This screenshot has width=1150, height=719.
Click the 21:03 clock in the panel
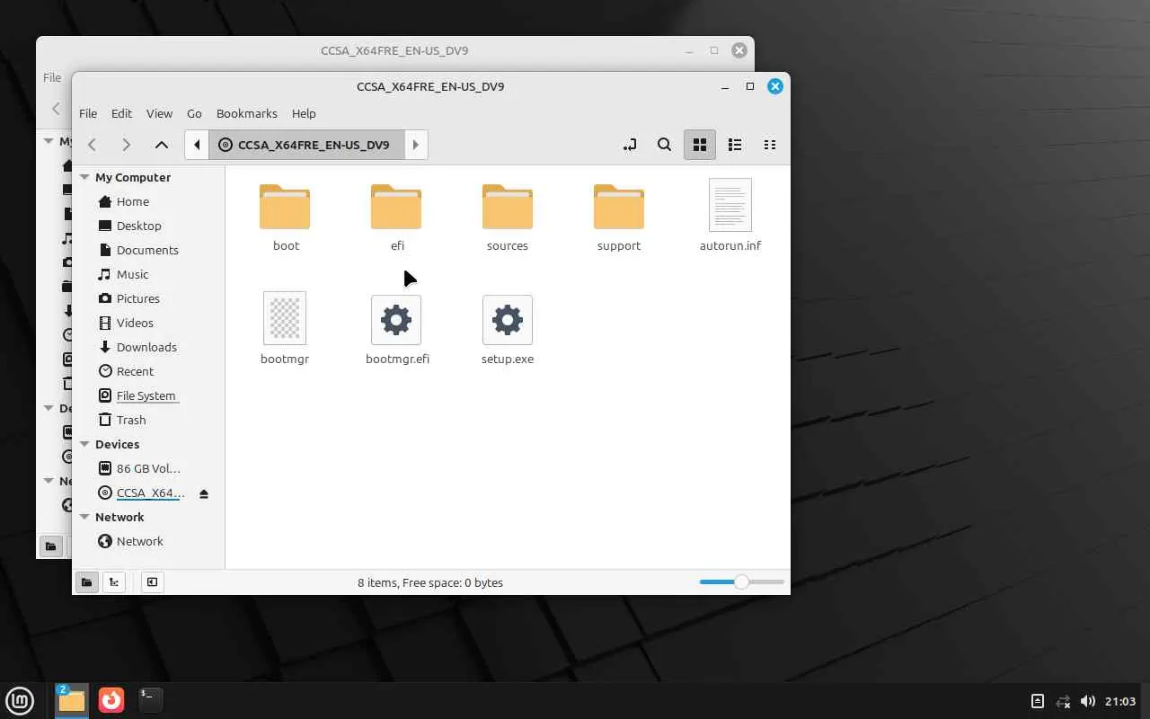1120,701
